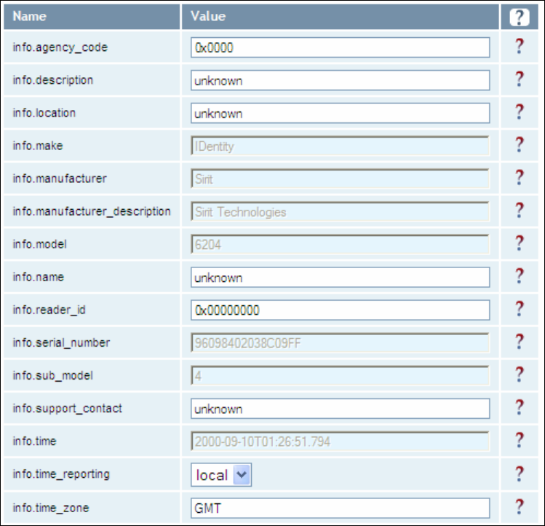Click the info.reader_id label
The width and height of the screenshot is (545, 526).
[49, 310]
